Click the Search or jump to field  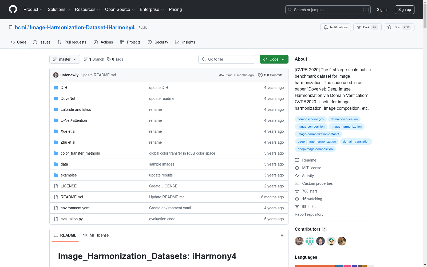(x=328, y=10)
